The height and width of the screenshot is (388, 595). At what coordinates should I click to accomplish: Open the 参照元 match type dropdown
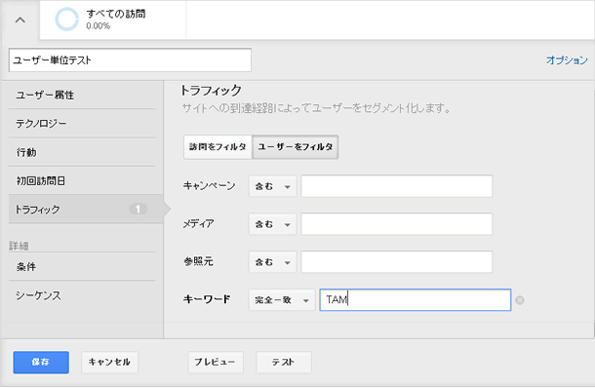point(272,262)
